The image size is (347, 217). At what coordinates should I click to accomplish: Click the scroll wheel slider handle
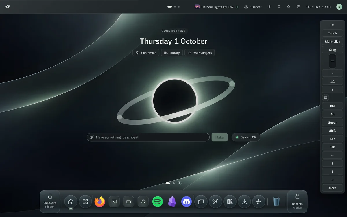pos(333,61)
